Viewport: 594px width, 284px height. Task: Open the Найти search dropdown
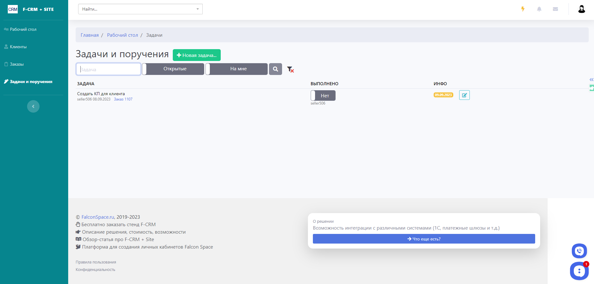[140, 9]
